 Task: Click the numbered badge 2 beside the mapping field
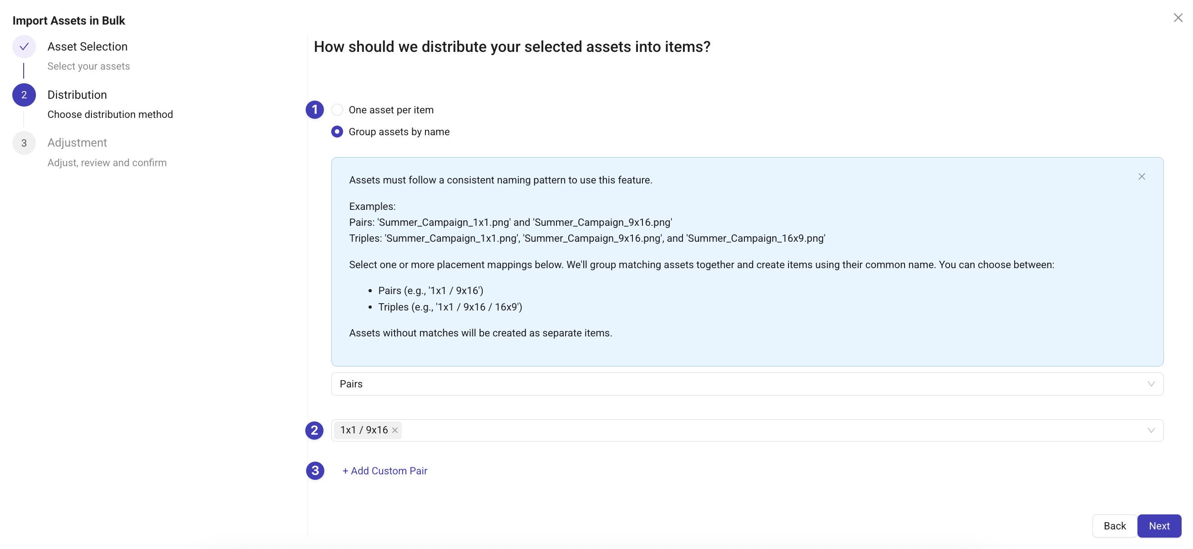(314, 430)
